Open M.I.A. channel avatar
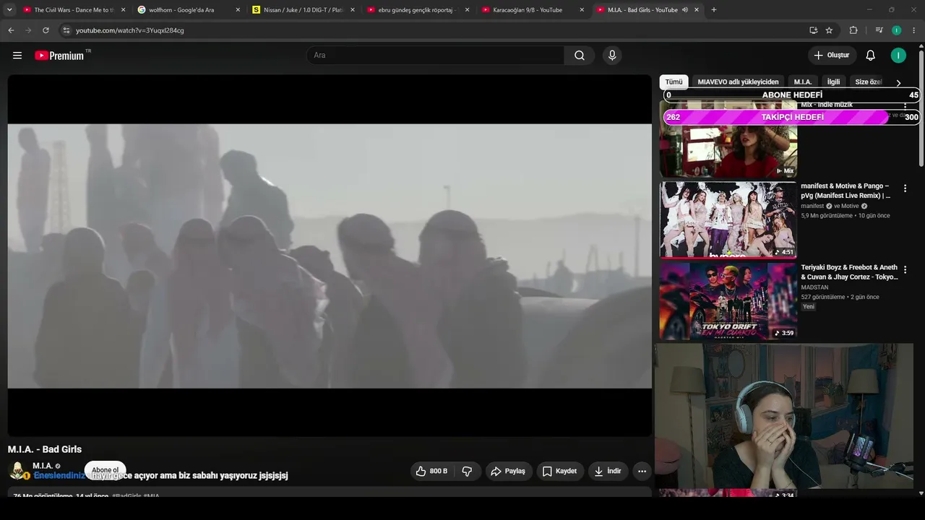Screen dimensions: 925x520 pyautogui.click(x=17, y=471)
